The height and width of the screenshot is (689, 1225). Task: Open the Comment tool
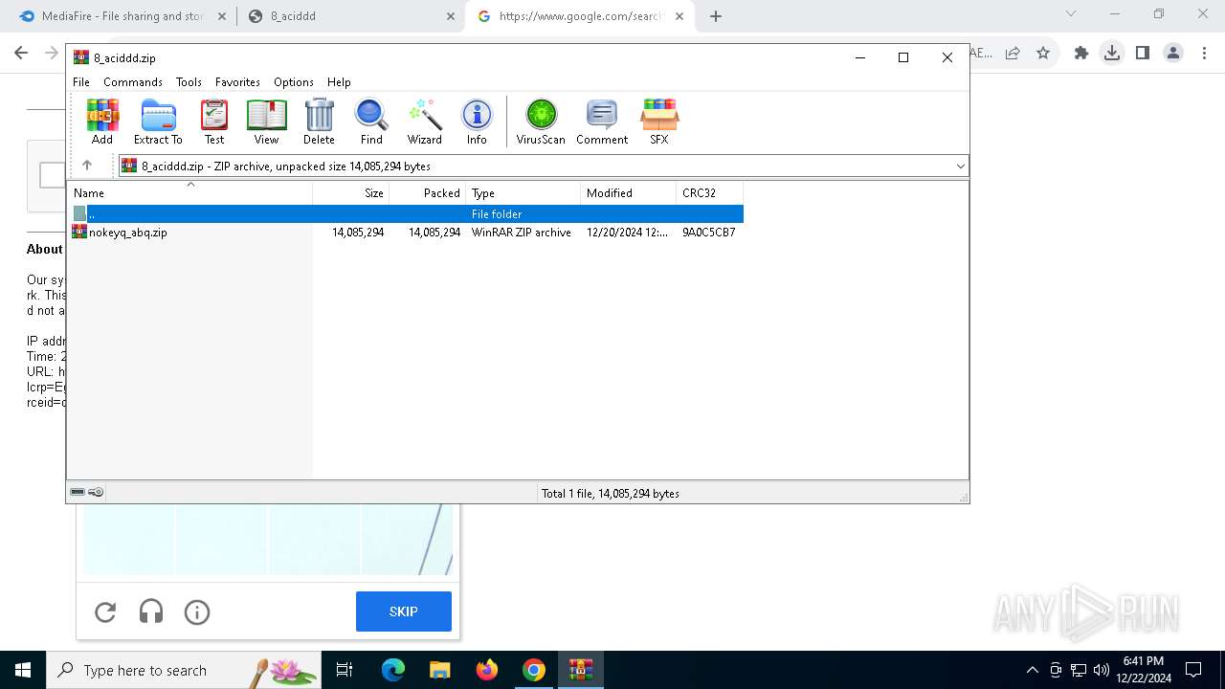[x=602, y=122]
